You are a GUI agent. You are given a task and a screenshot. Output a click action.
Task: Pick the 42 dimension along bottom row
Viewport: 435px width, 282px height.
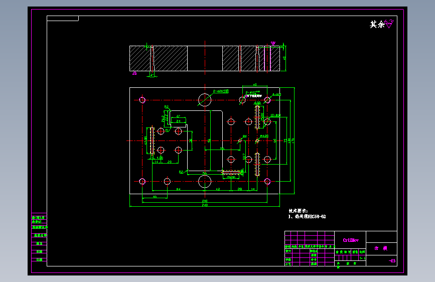(x=218, y=189)
